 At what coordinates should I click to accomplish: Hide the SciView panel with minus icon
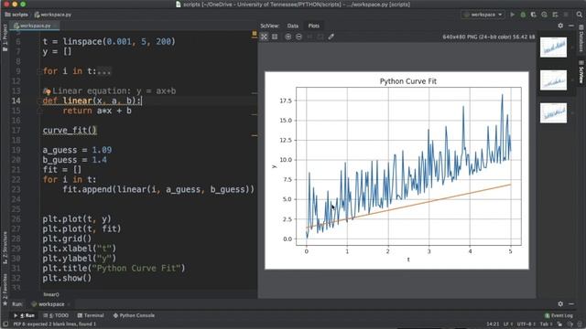pos(570,26)
